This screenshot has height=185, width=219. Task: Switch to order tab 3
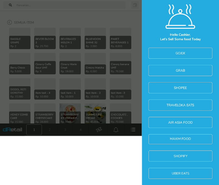65,130
